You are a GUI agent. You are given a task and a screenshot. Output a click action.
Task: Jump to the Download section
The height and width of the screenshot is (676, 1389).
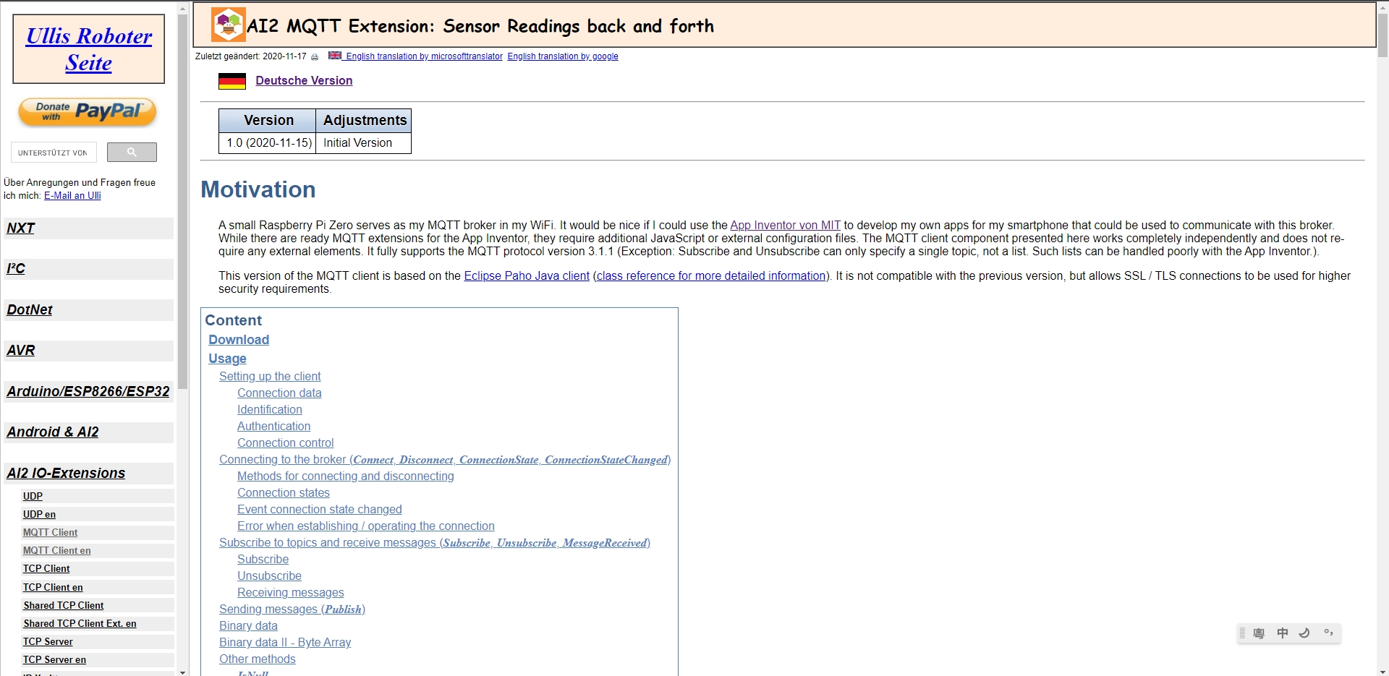click(239, 340)
